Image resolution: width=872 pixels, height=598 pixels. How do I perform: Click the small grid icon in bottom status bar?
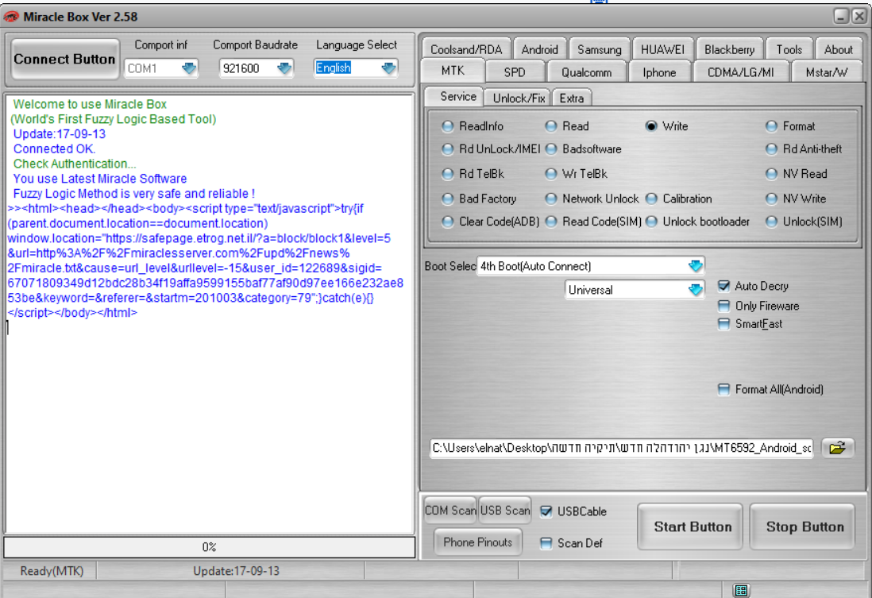[741, 590]
